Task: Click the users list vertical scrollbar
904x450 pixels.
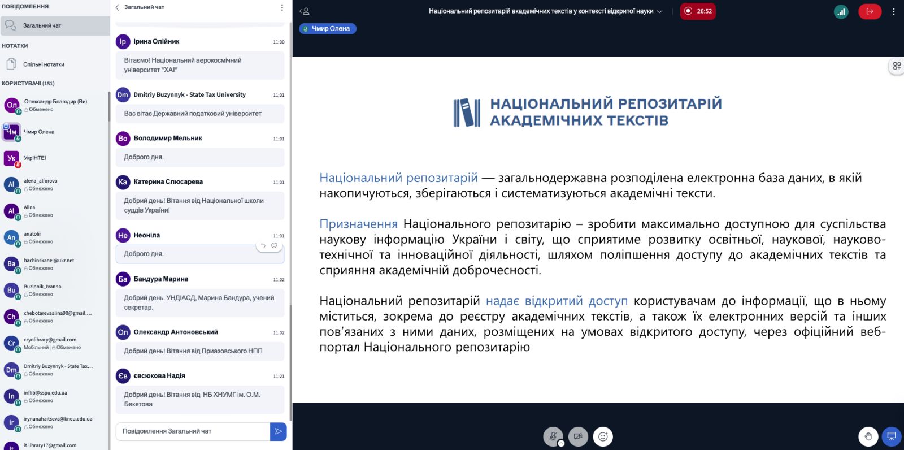Action: [x=109, y=106]
